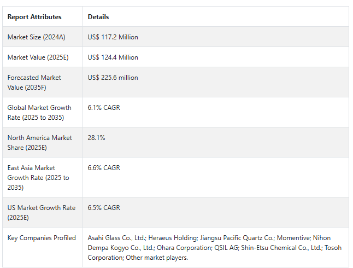This screenshot has height=268, width=353.
Task: Click the US$ 225.6 million value
Action: (113, 78)
